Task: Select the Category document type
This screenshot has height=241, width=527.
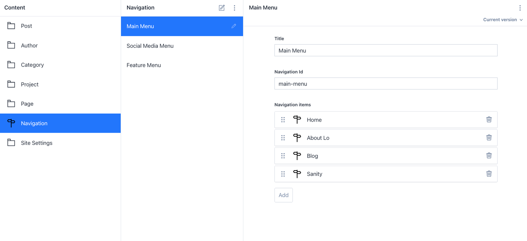Action: (32, 65)
